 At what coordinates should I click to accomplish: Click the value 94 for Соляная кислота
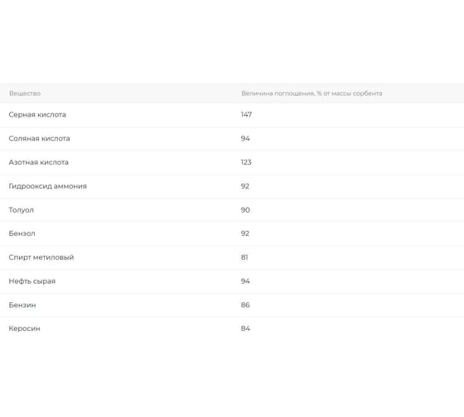click(x=245, y=139)
